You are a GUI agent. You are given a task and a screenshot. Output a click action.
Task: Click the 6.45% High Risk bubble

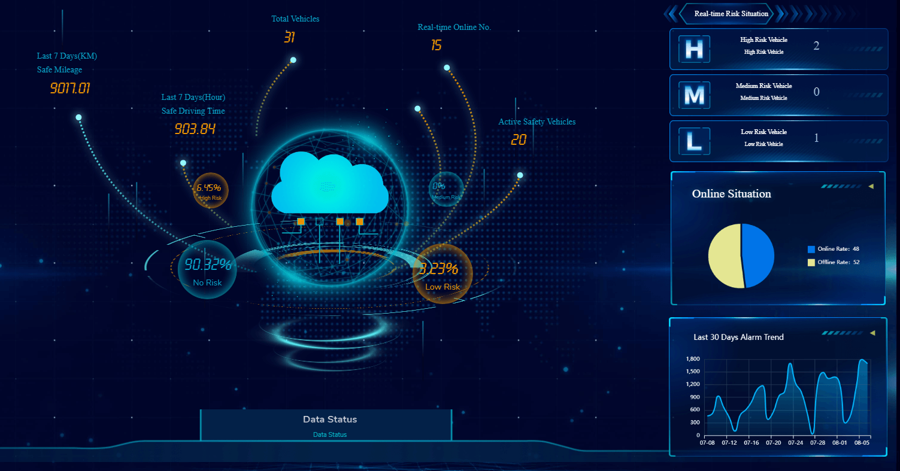click(210, 190)
